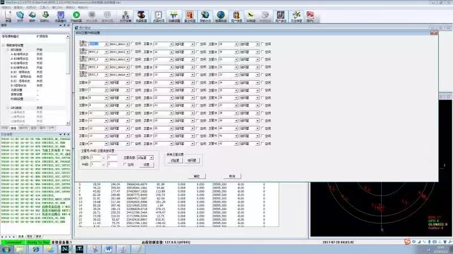Tick the 空闲 checkbox for 卫星14
The height and width of the screenshot is (254, 453).
coord(133,143)
